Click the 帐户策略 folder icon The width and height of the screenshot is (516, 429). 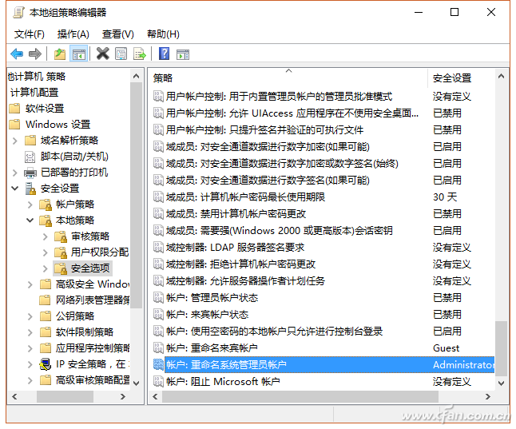pyautogui.click(x=46, y=205)
